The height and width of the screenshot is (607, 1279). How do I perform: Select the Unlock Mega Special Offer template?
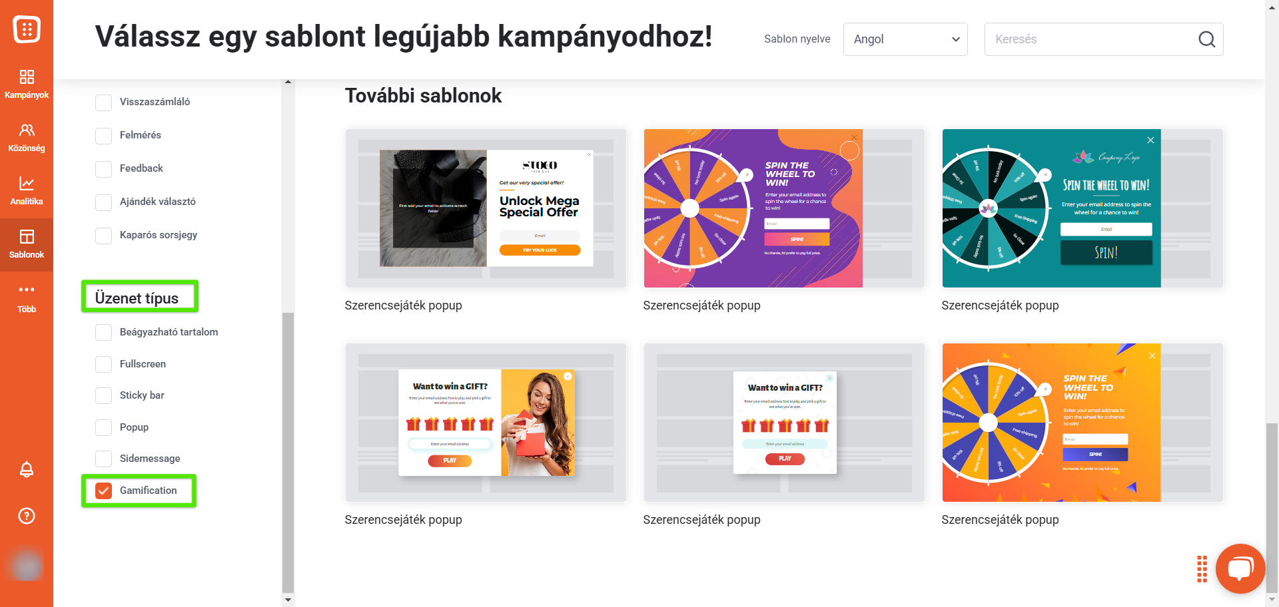click(x=486, y=208)
